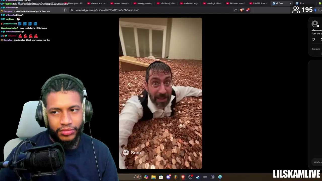Image resolution: width=322 pixels, height=181 pixels.
Task: View site information icon beside URL
Action: click(72, 10)
